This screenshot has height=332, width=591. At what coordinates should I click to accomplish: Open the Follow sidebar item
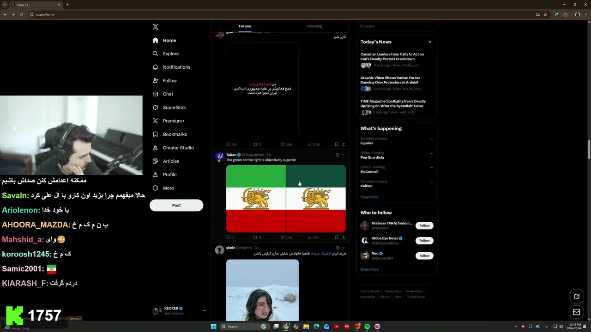tap(164, 81)
